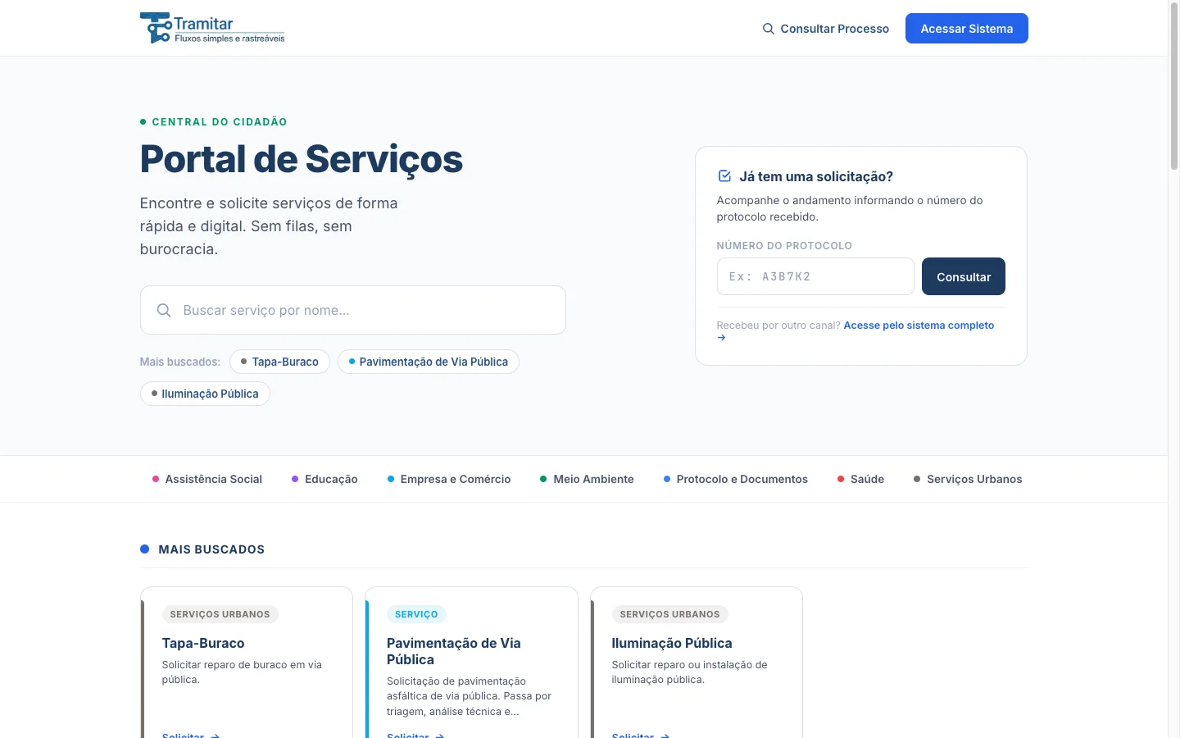The image size is (1180, 738).
Task: Go to Educação category
Action: click(x=324, y=479)
